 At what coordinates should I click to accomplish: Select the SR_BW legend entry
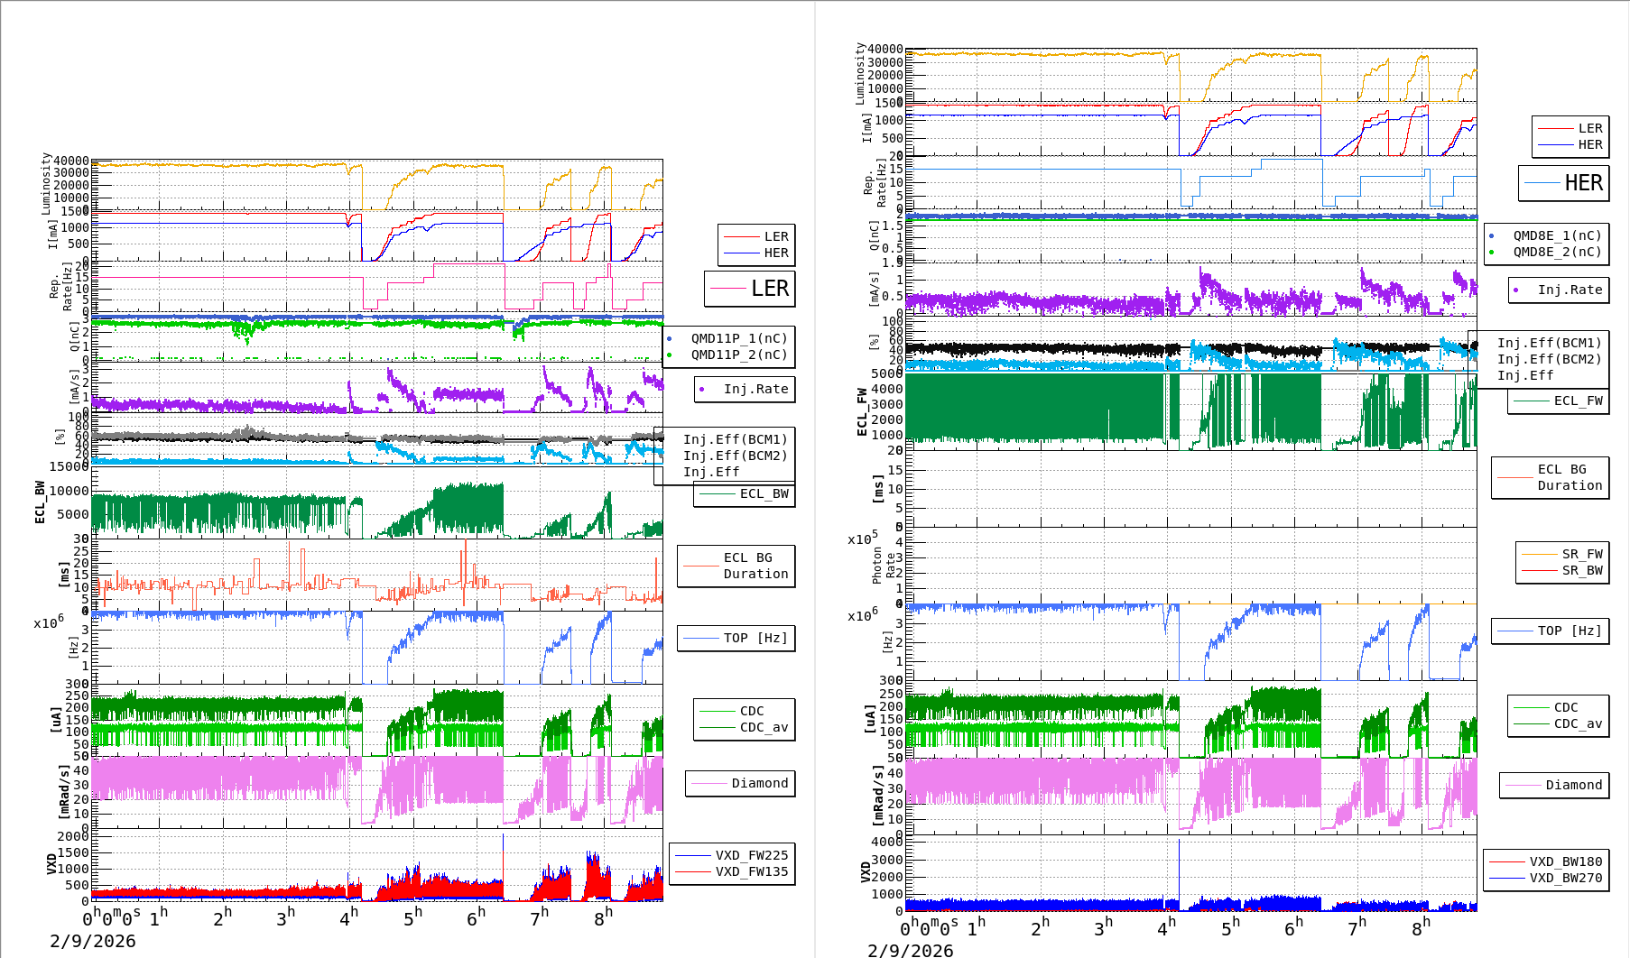pyautogui.click(x=1581, y=570)
